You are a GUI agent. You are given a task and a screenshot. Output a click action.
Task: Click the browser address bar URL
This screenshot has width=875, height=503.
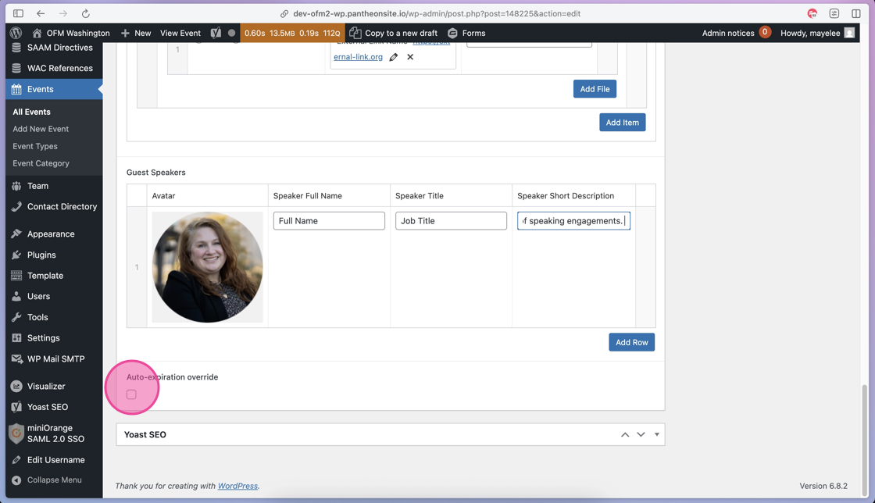[437, 13]
